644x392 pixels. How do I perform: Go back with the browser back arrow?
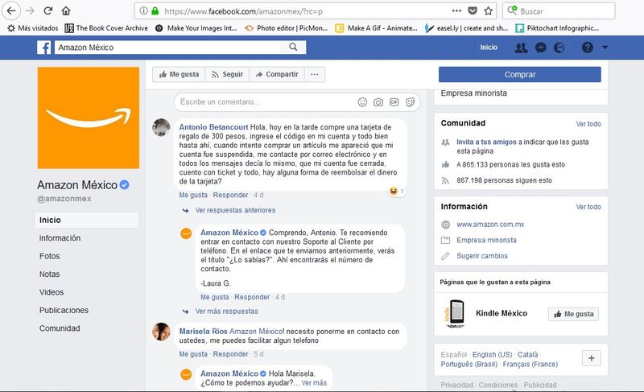pos(11,10)
